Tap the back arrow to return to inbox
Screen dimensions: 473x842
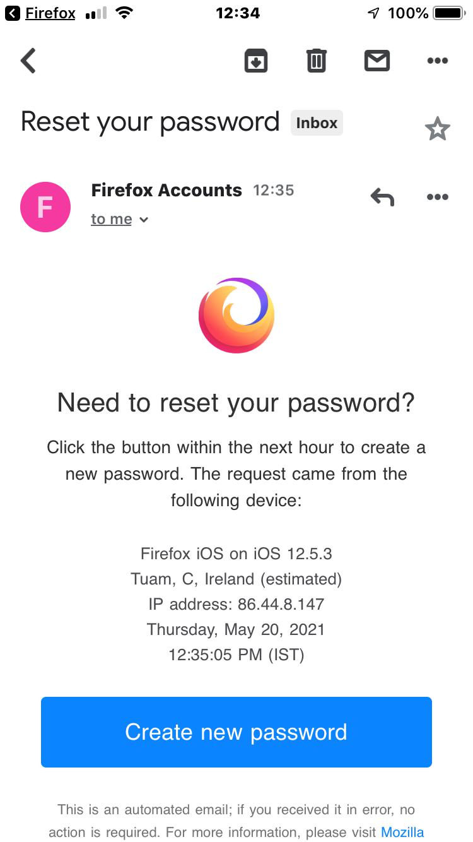27,61
